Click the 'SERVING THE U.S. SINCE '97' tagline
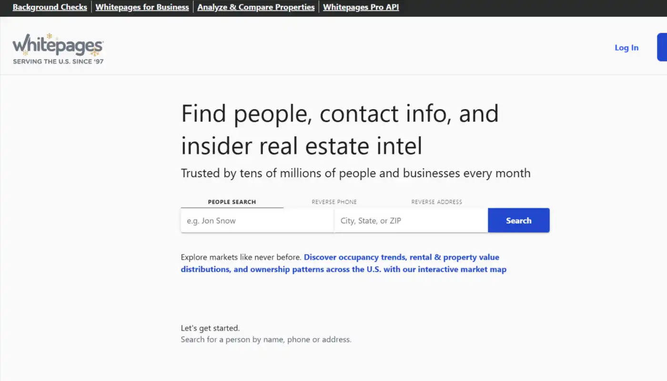Viewport: 667px width, 381px height. point(57,61)
